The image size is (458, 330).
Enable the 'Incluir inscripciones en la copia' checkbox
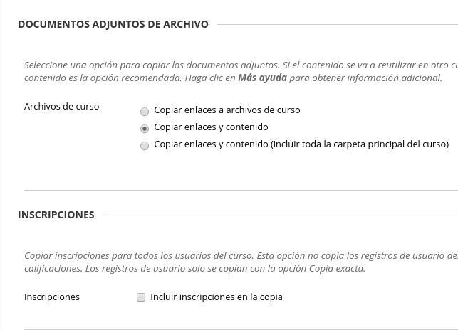pos(141,297)
